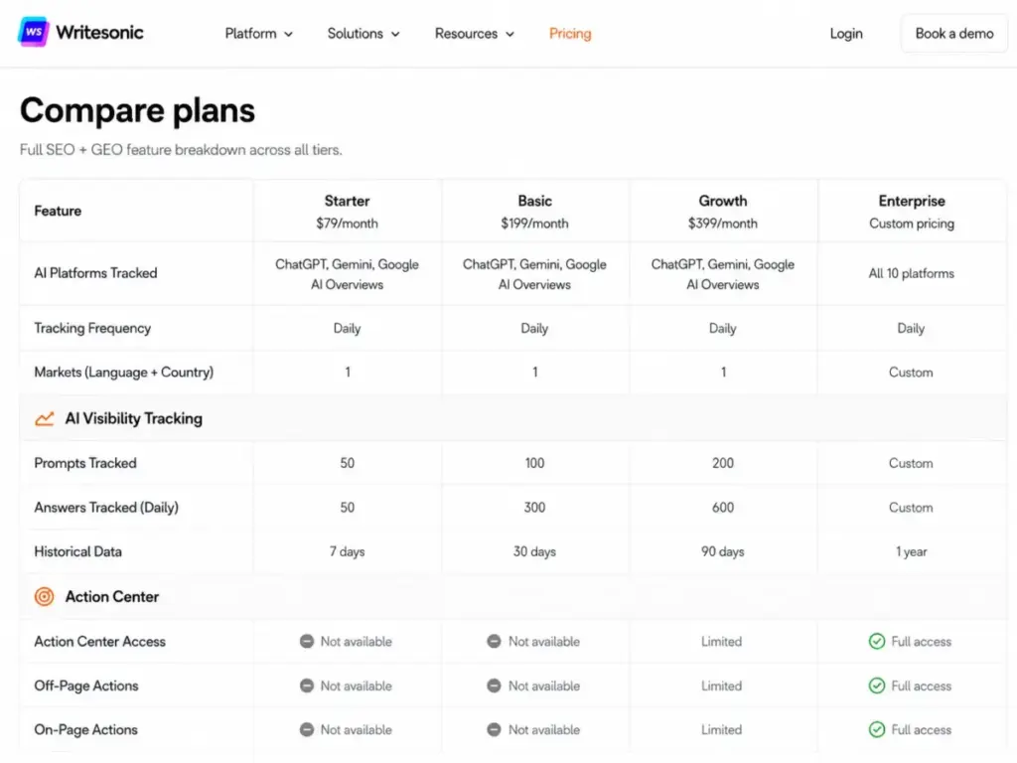Image resolution: width=1017 pixels, height=763 pixels.
Task: Click the Custom pricing text
Action: click(x=912, y=224)
